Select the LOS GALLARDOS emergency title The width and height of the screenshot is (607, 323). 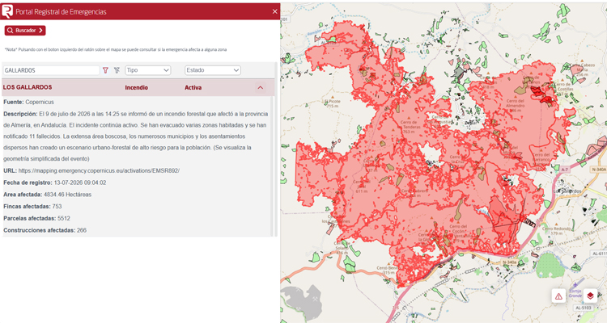click(x=28, y=87)
